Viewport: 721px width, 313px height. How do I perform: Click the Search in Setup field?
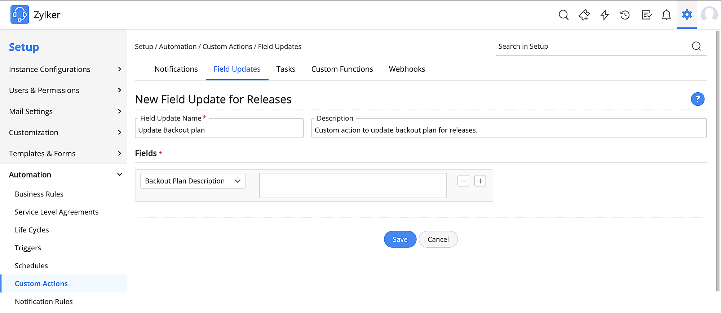pos(591,47)
